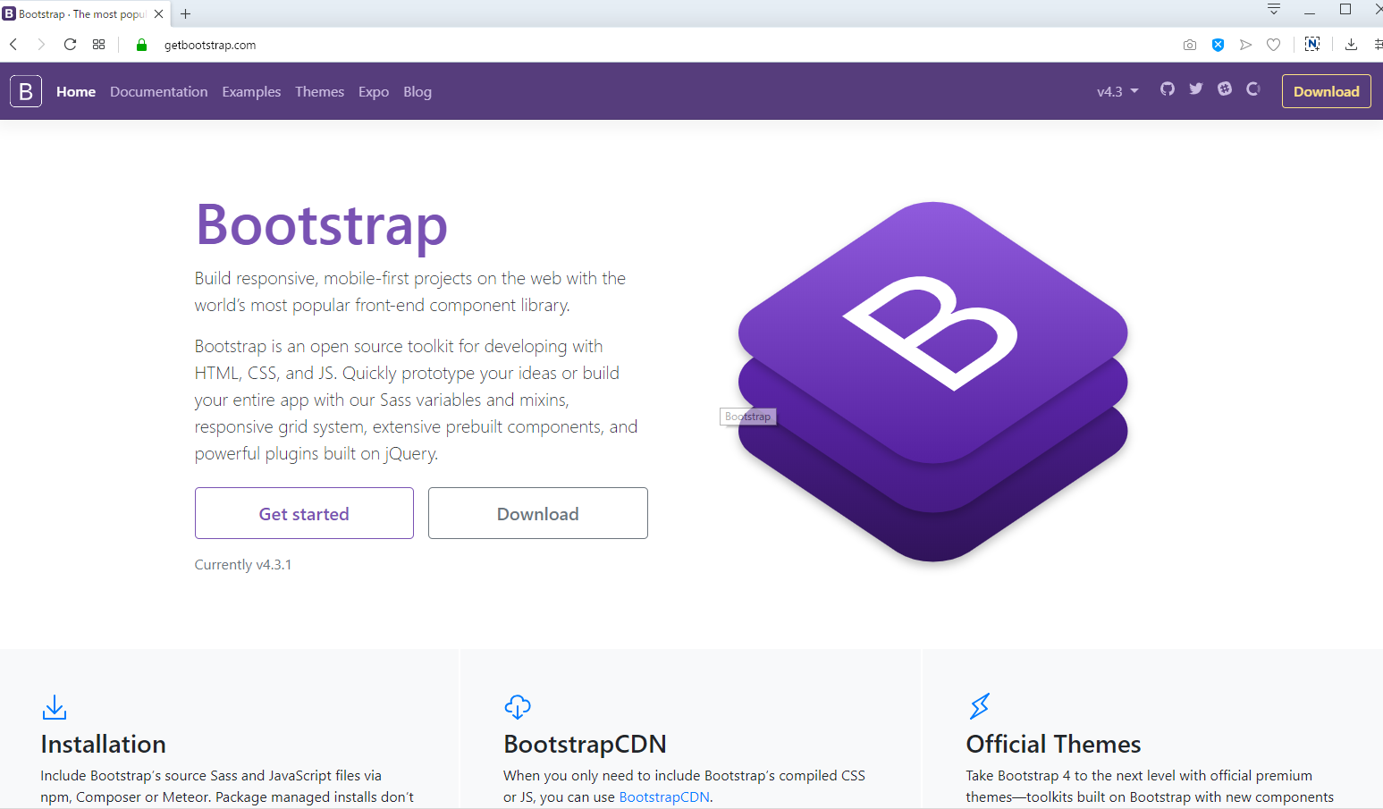Click the send to My Flow icon

coord(1245,45)
